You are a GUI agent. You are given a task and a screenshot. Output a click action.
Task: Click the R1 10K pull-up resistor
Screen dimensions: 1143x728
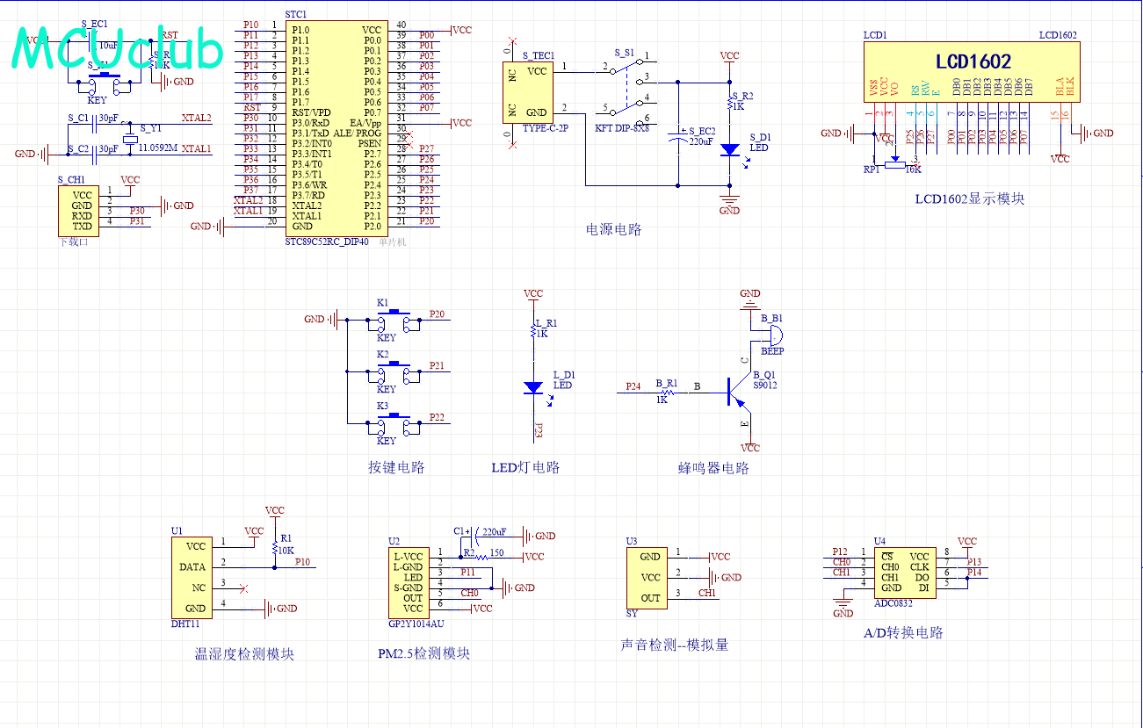point(274,547)
